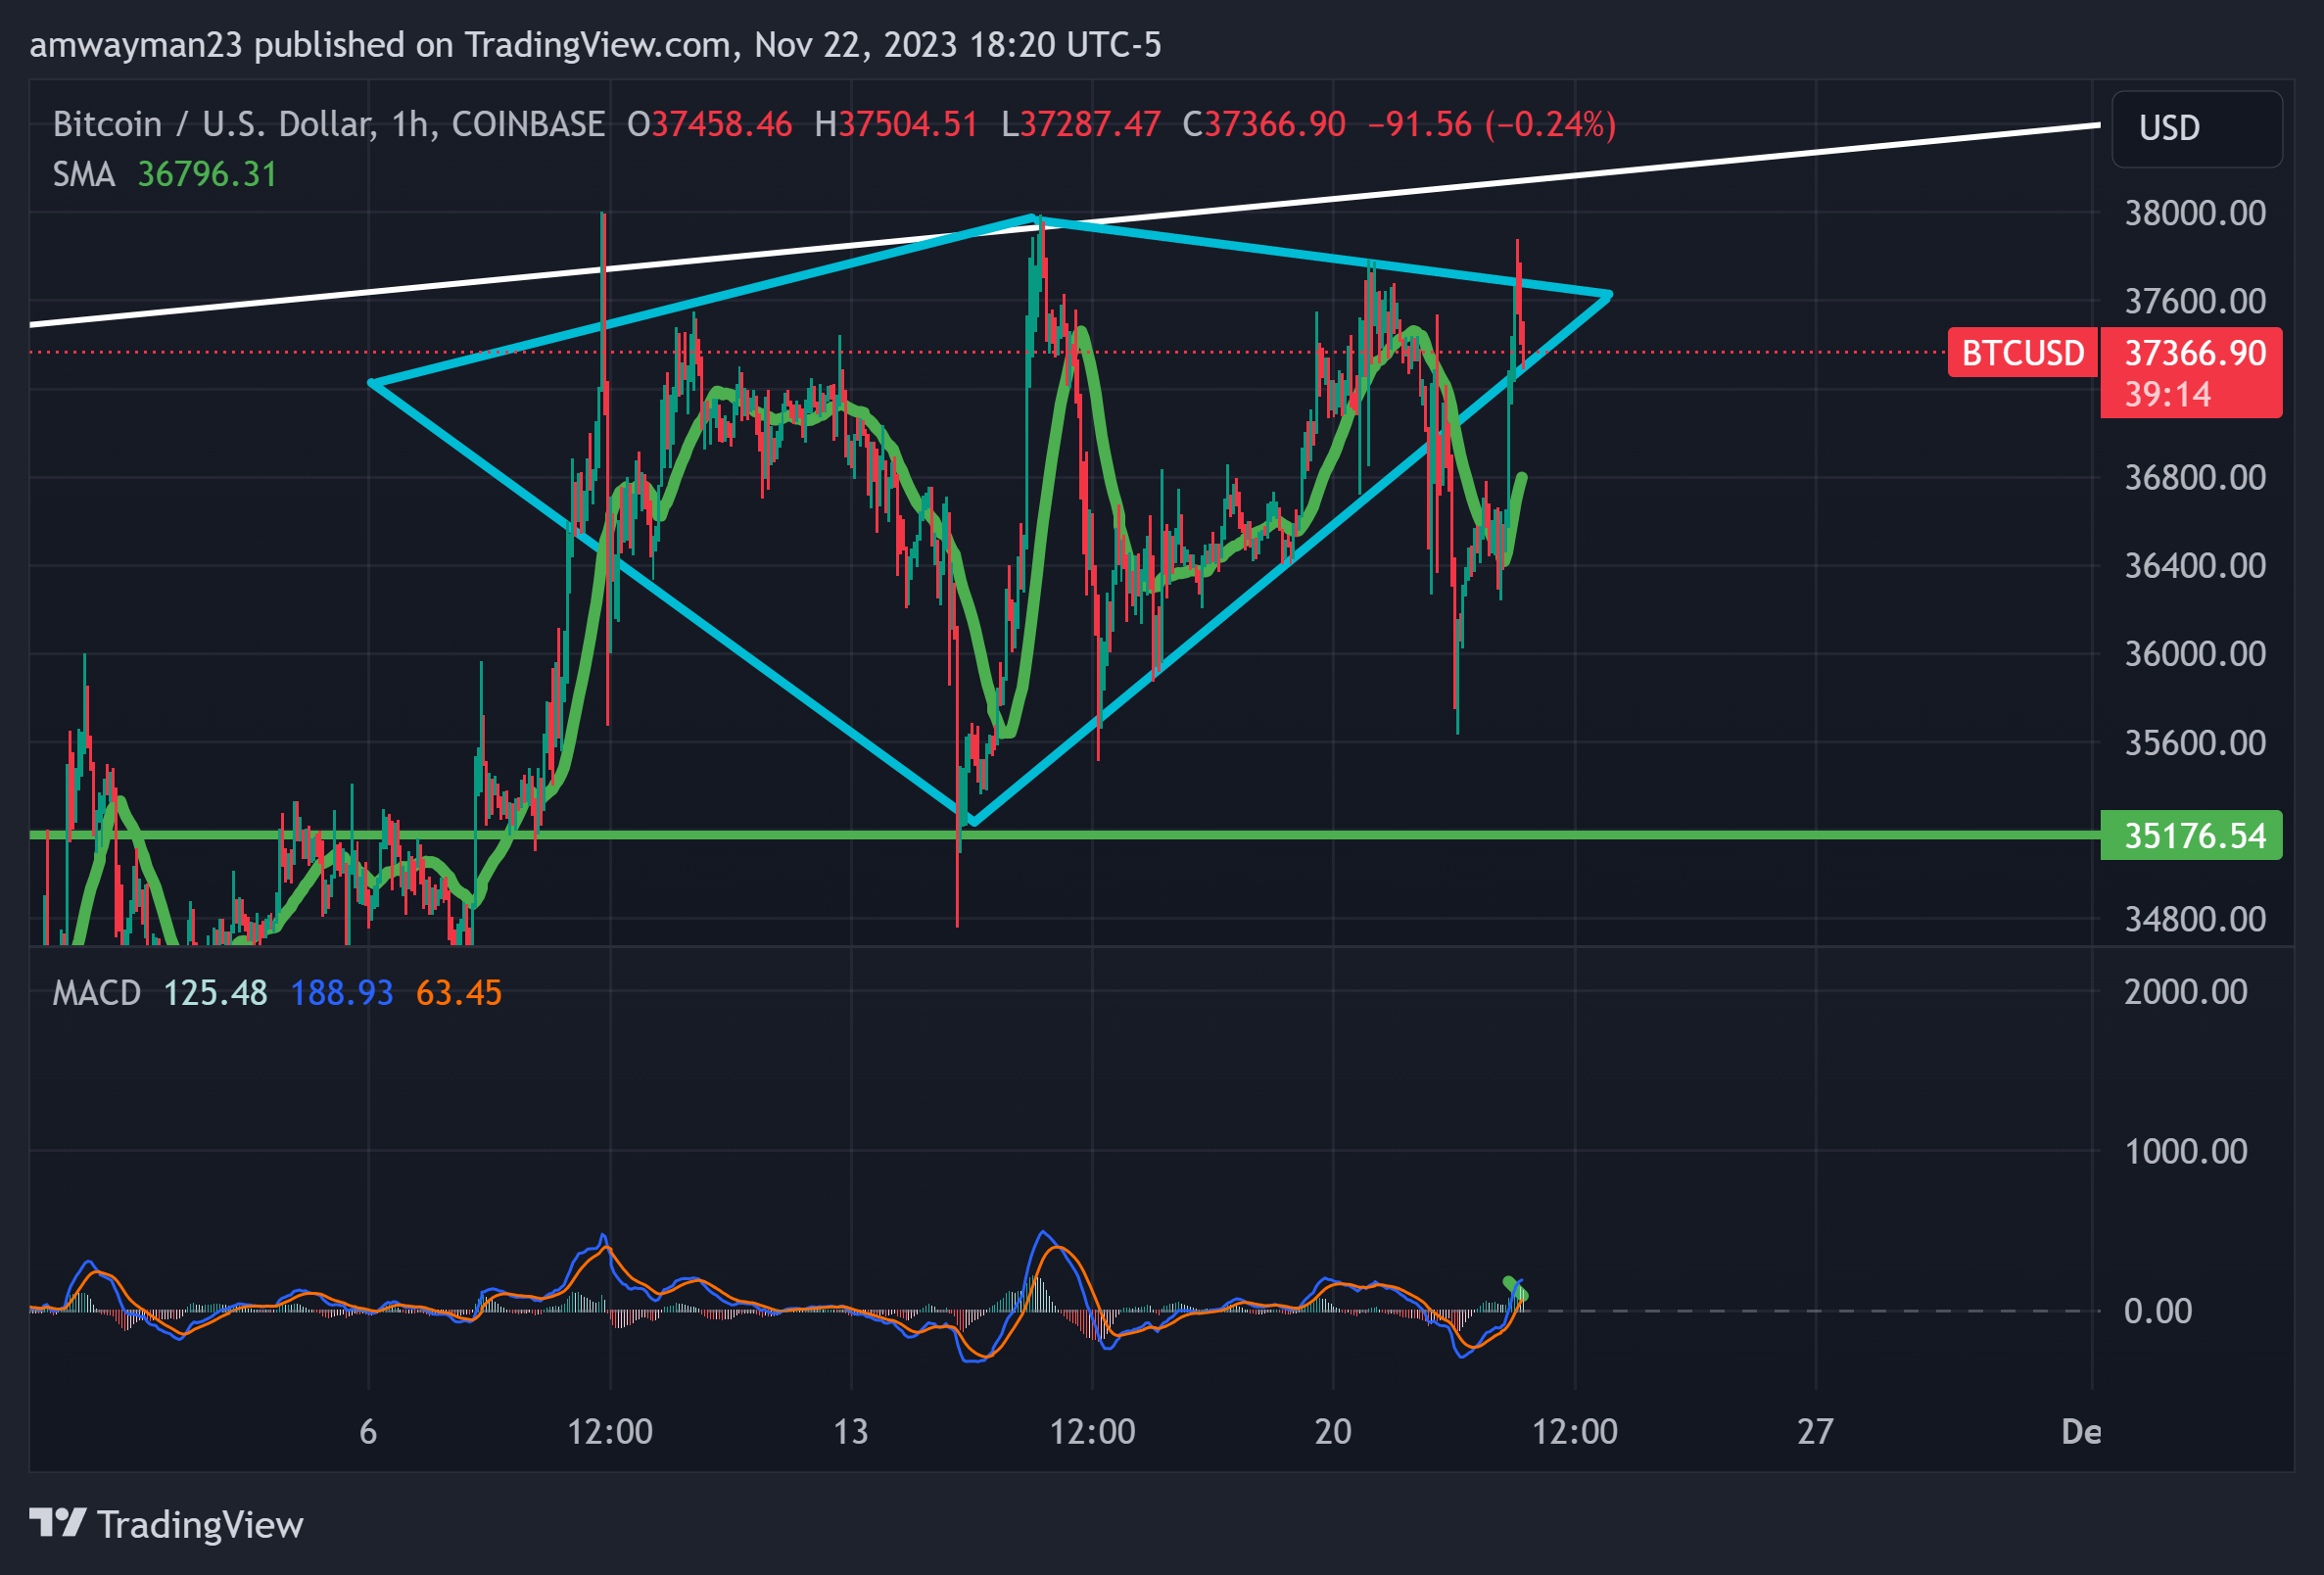Select the green 35176.54 price label
Viewport: 2324px width, 1575px height.
[x=2193, y=836]
